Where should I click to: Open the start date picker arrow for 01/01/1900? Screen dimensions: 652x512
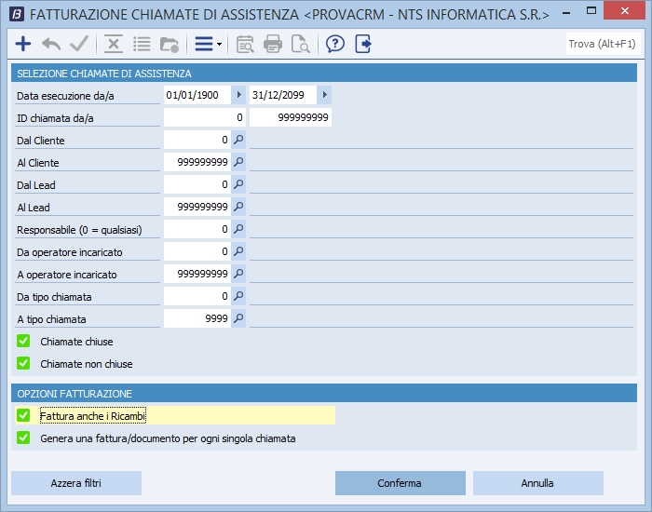238,95
